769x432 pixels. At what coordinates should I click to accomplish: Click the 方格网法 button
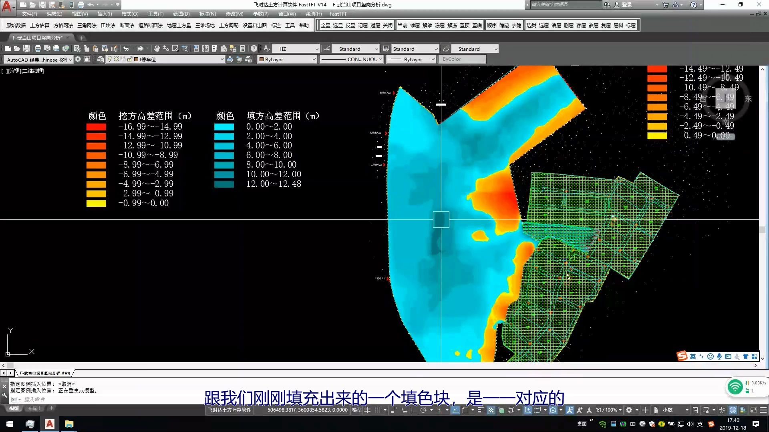tap(63, 25)
